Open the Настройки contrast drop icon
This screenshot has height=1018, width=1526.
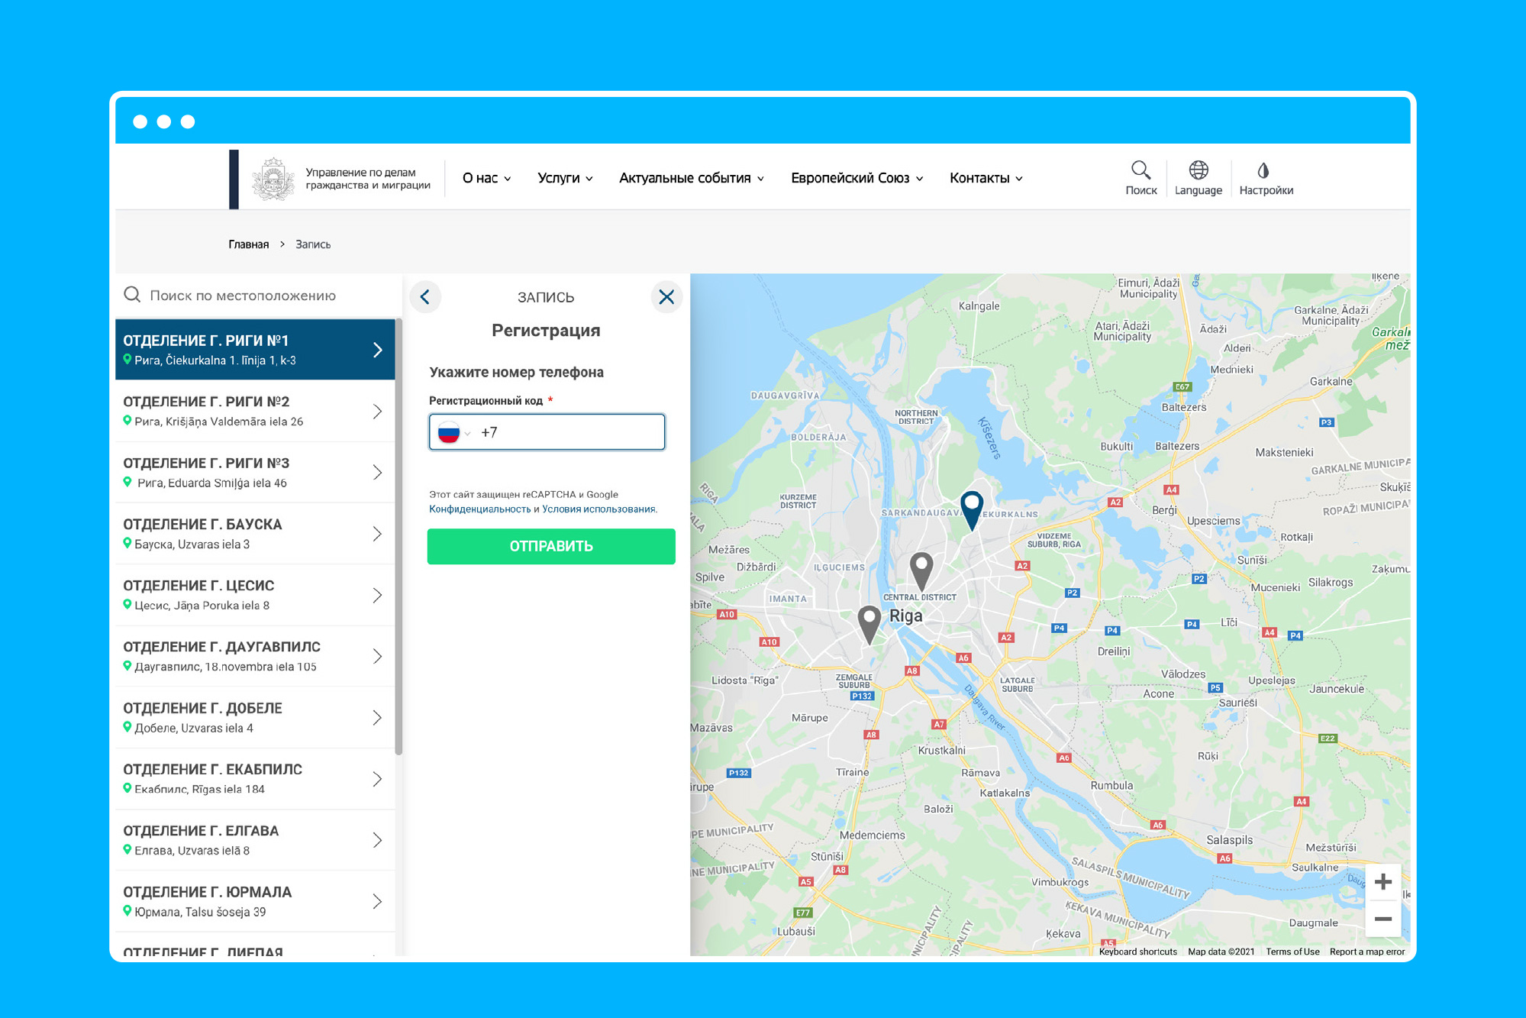[1263, 170]
